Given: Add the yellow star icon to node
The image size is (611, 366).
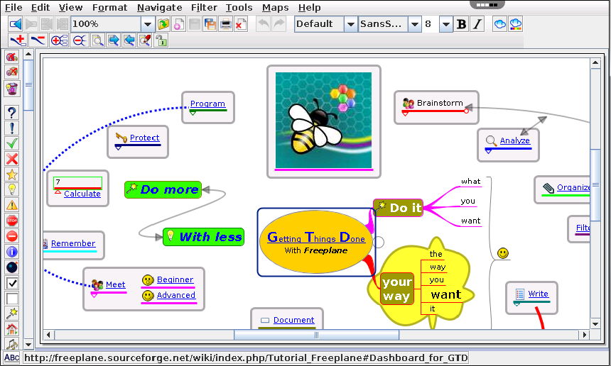Looking at the screenshot, I should (12, 174).
